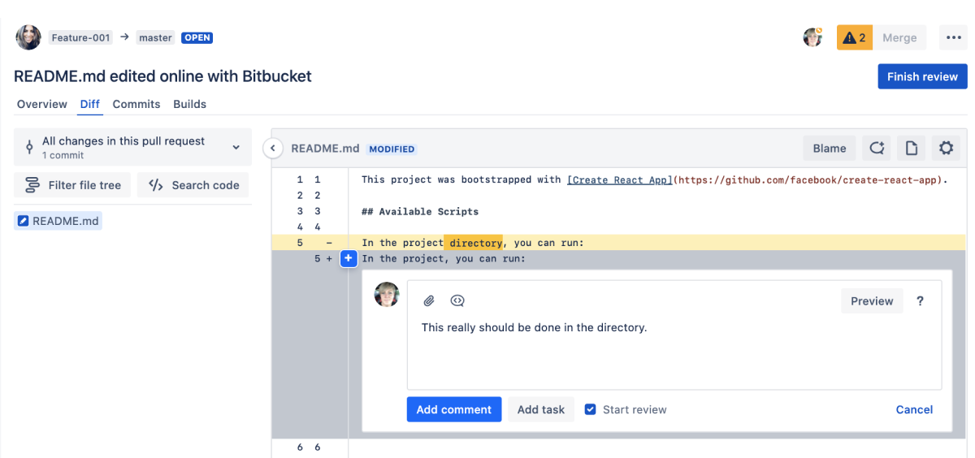Open the Commits tab
The image size is (975, 458).
point(136,104)
